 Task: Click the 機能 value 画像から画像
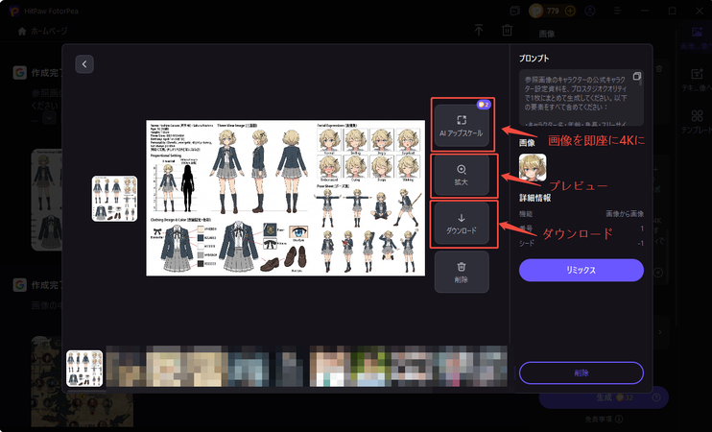tap(625, 214)
